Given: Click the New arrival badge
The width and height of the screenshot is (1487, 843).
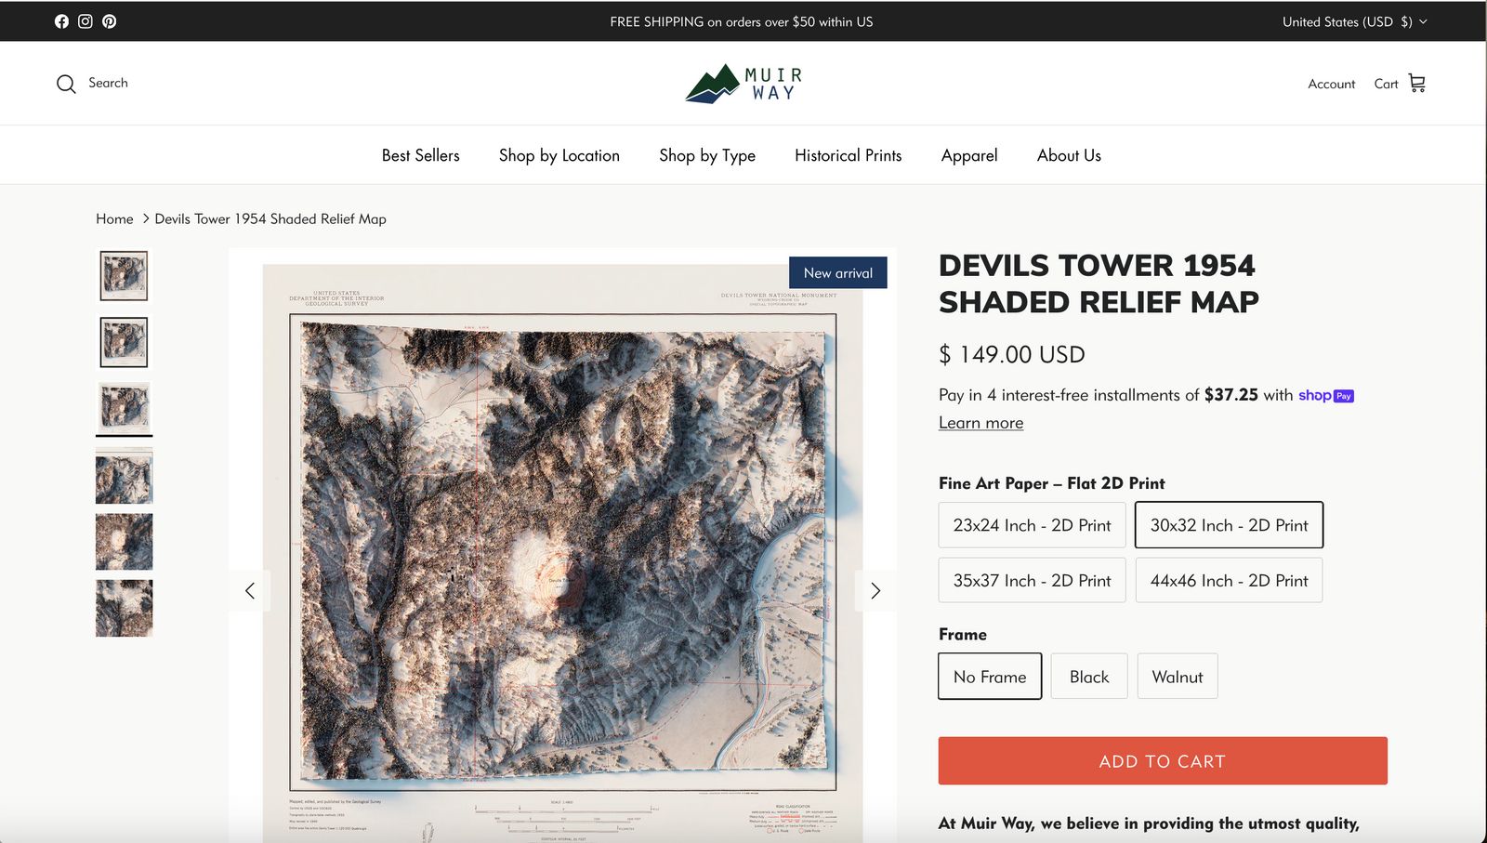Looking at the screenshot, I should tap(838, 272).
